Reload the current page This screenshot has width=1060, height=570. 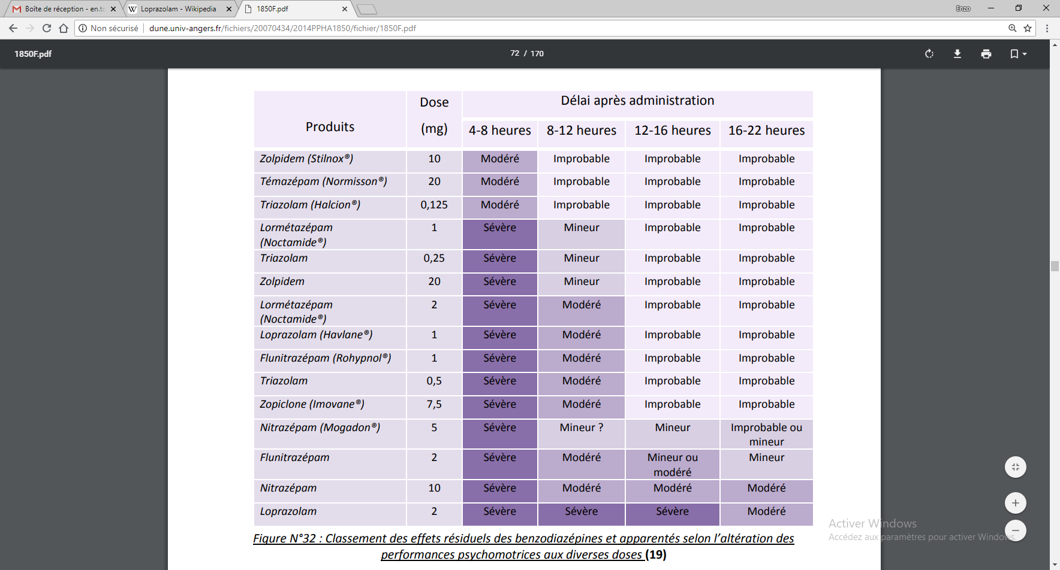point(47,28)
